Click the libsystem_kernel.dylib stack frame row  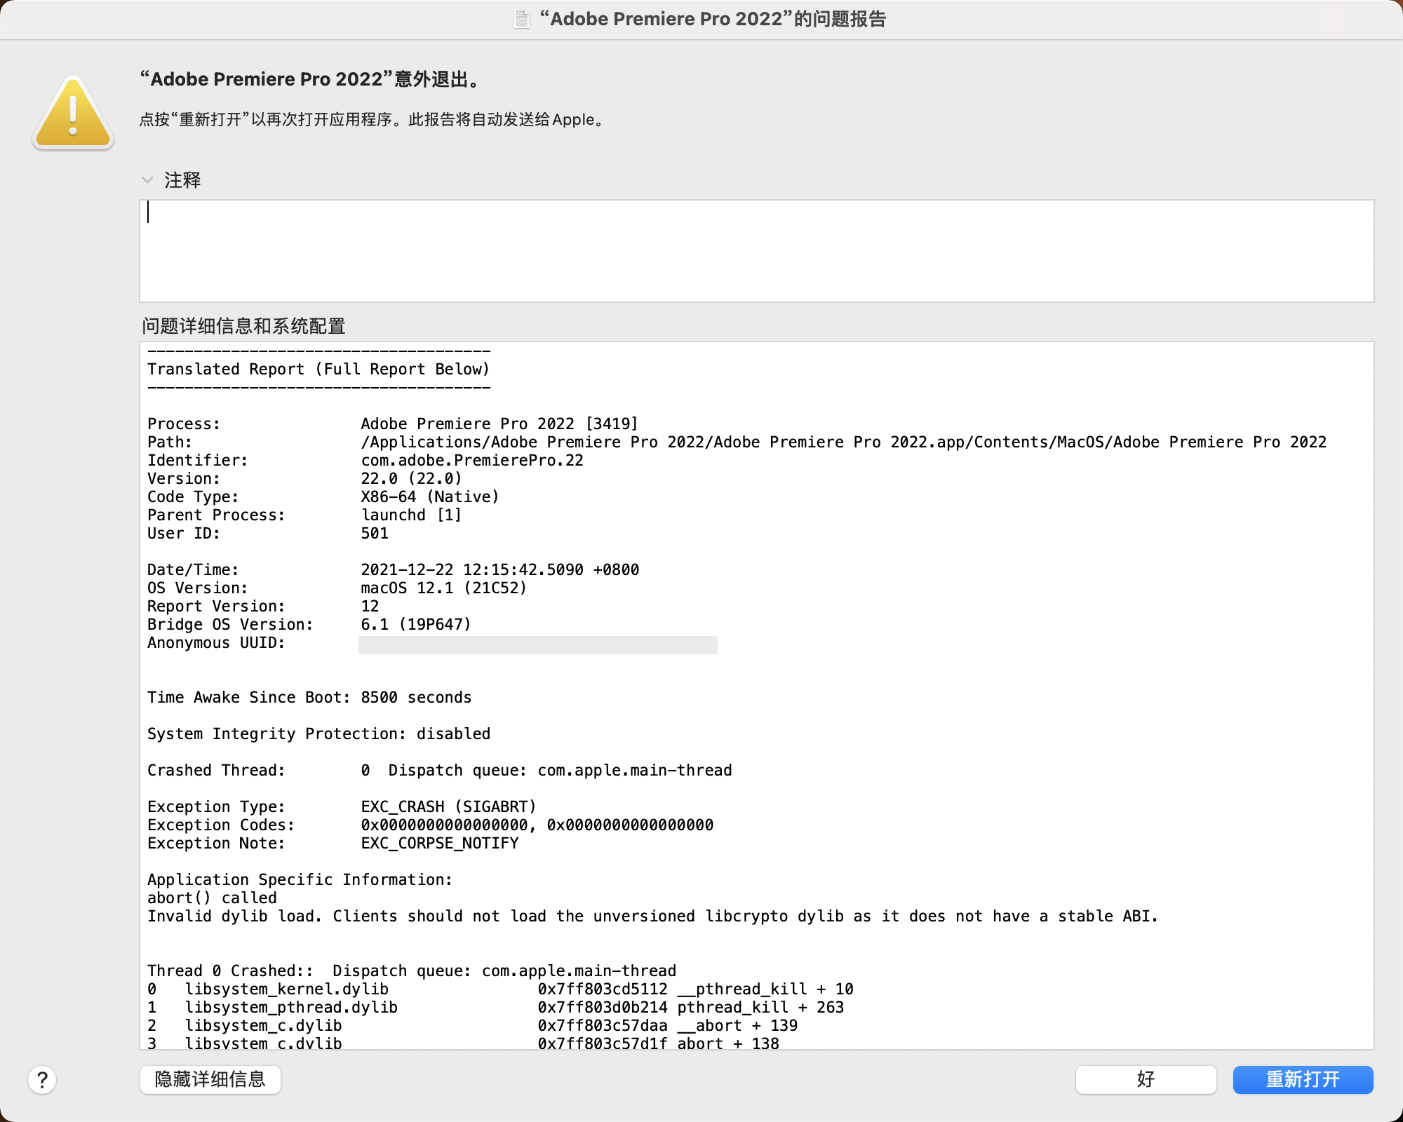click(x=287, y=989)
